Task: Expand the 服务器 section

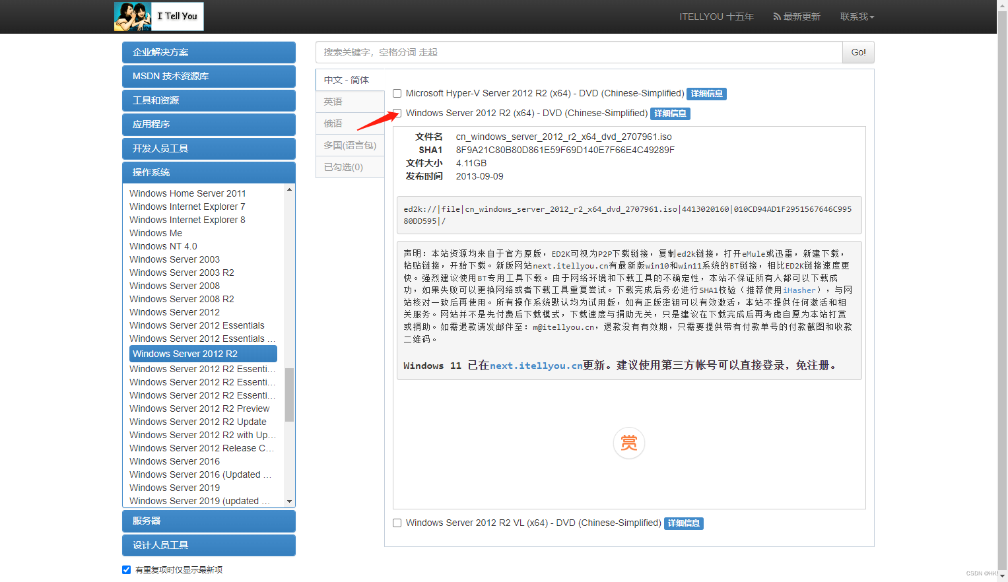Action: [209, 521]
